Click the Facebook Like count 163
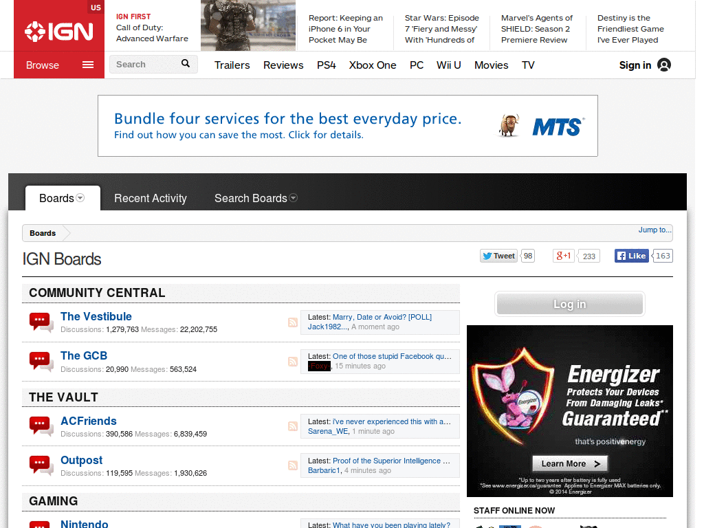704x528 pixels. coord(663,256)
